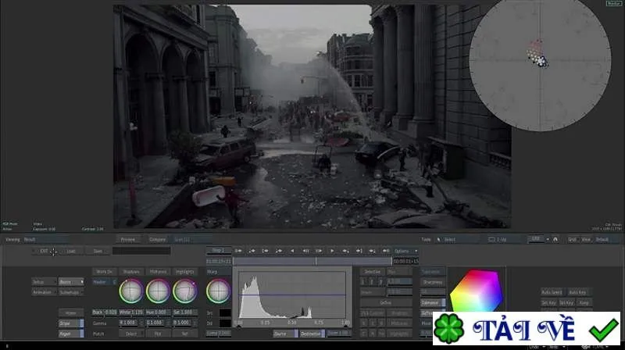Click the lock icon beside Grid

tap(555, 239)
